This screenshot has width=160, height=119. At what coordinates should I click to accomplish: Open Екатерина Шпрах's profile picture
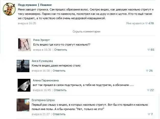[23, 105]
